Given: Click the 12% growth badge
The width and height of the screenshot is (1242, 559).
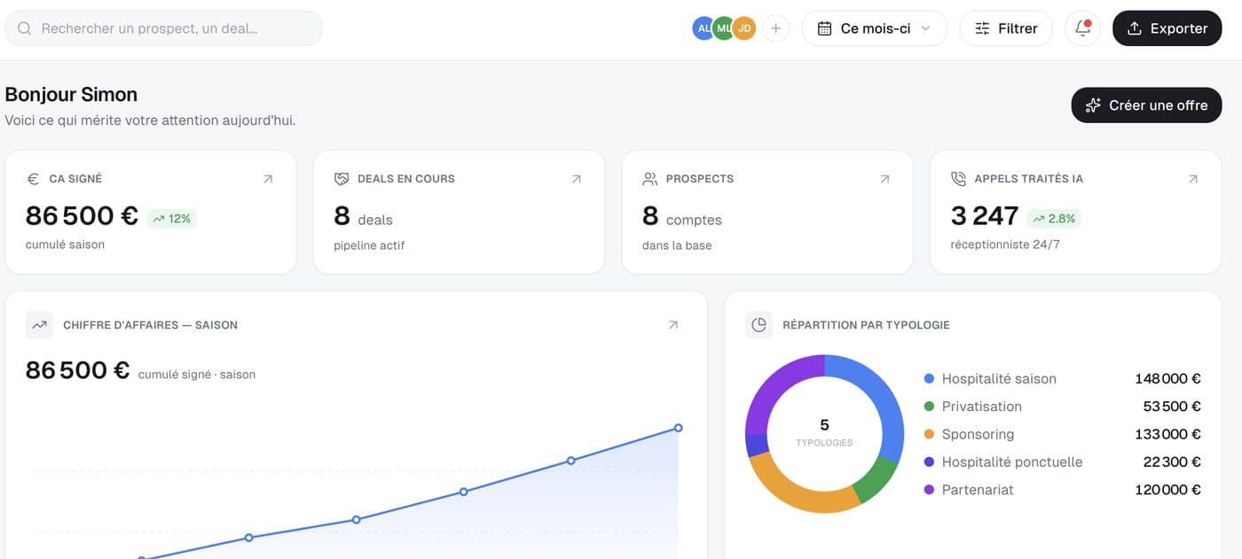Looking at the screenshot, I should click(x=171, y=219).
